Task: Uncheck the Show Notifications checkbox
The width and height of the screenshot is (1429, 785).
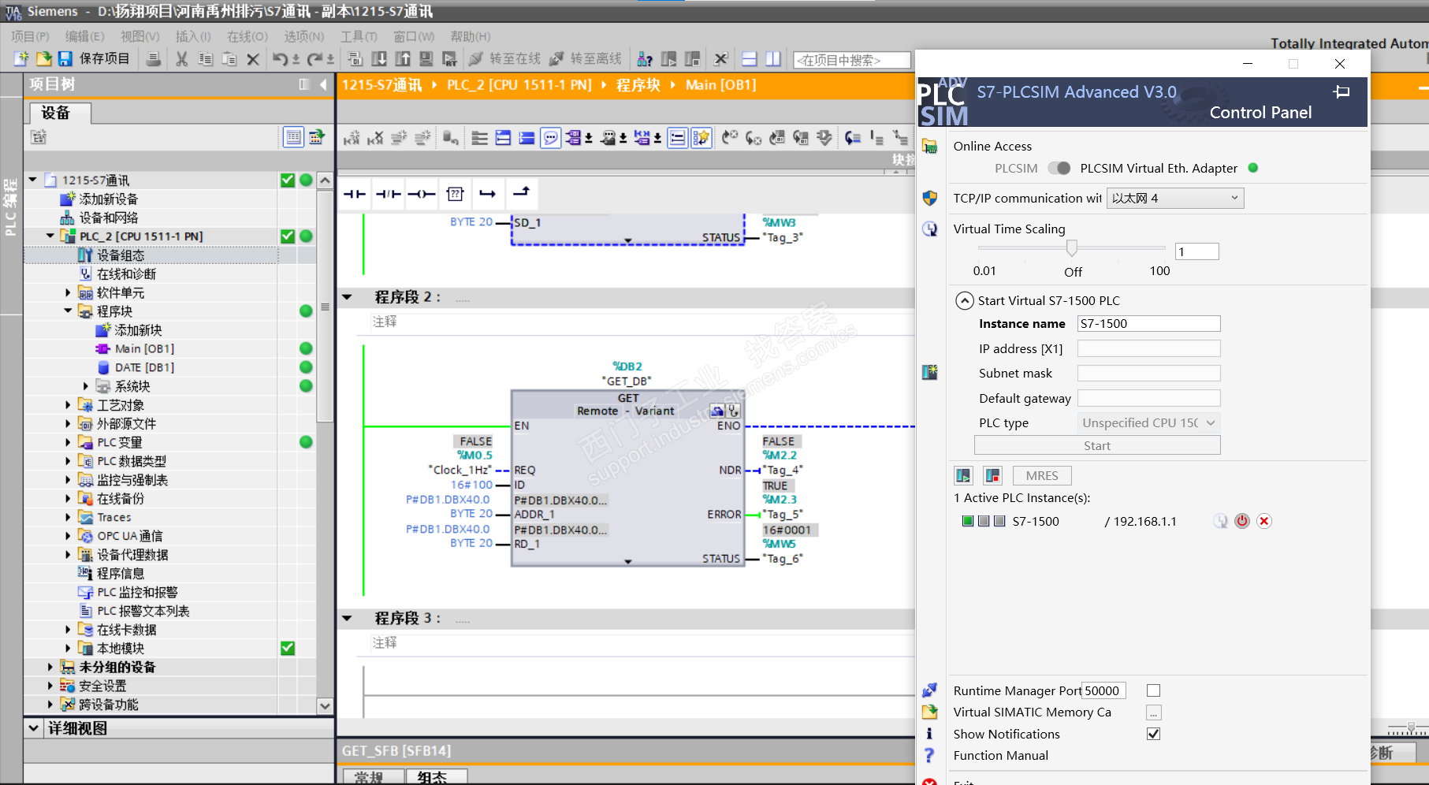Action: click(1153, 734)
